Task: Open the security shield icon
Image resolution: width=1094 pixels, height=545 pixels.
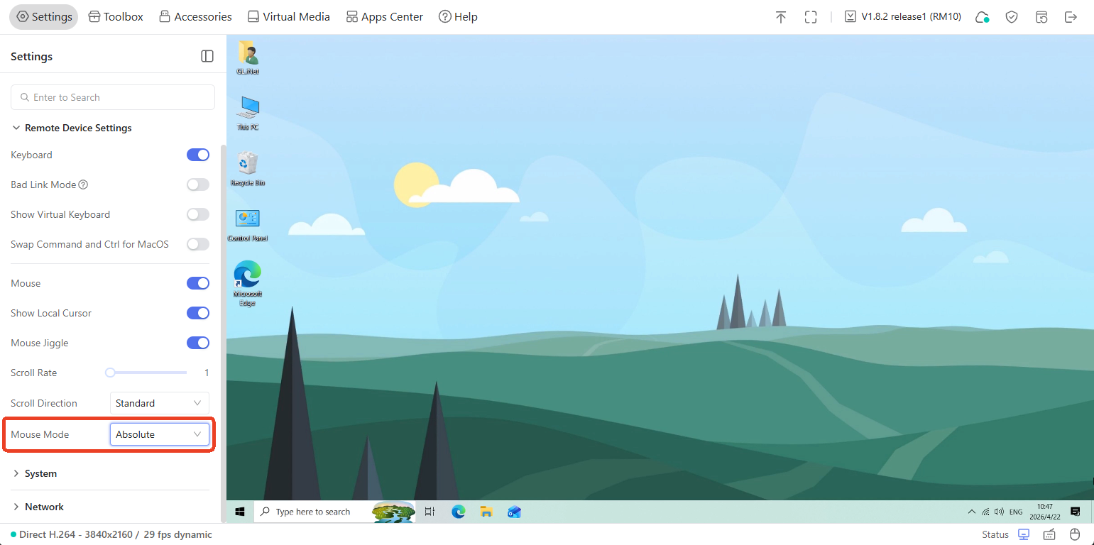Action: pyautogui.click(x=1012, y=17)
